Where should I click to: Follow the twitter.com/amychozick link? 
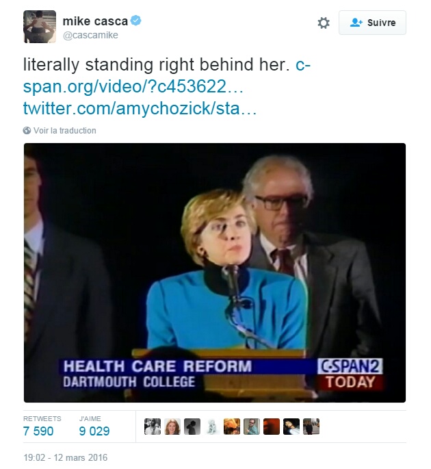click(x=140, y=108)
